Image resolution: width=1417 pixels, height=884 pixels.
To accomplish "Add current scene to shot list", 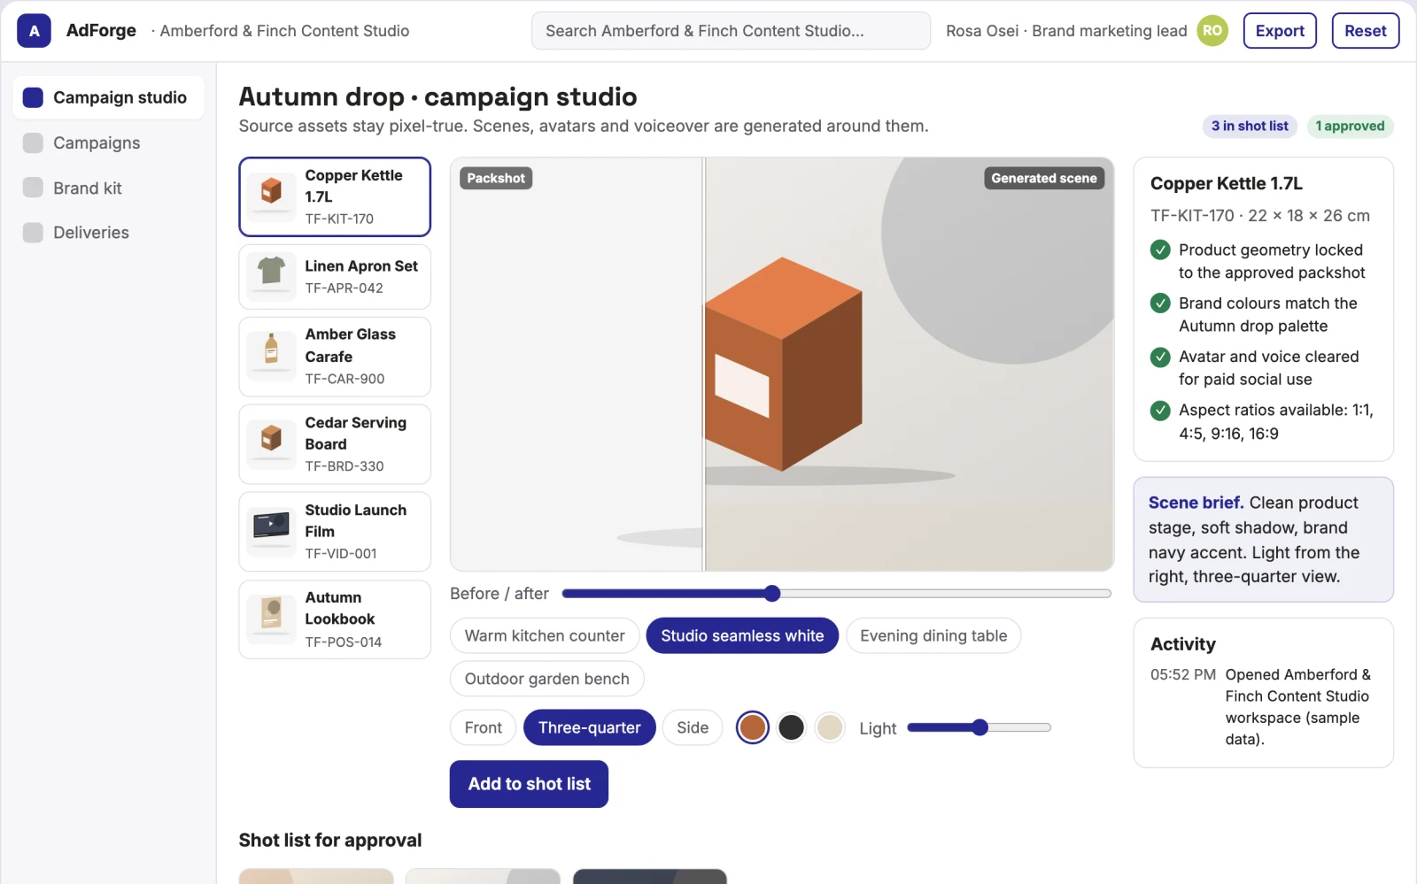I will 529,784.
